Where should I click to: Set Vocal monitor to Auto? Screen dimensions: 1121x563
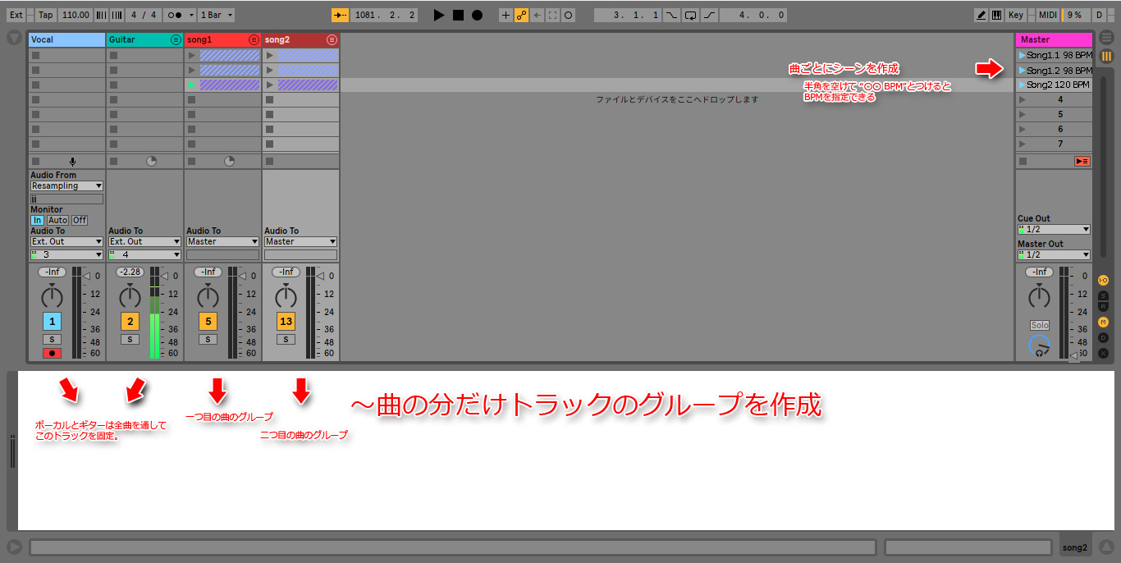57,220
